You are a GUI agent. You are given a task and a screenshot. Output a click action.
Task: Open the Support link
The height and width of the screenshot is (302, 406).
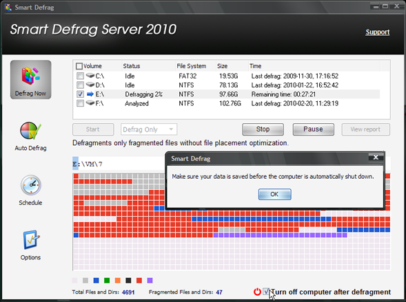378,32
